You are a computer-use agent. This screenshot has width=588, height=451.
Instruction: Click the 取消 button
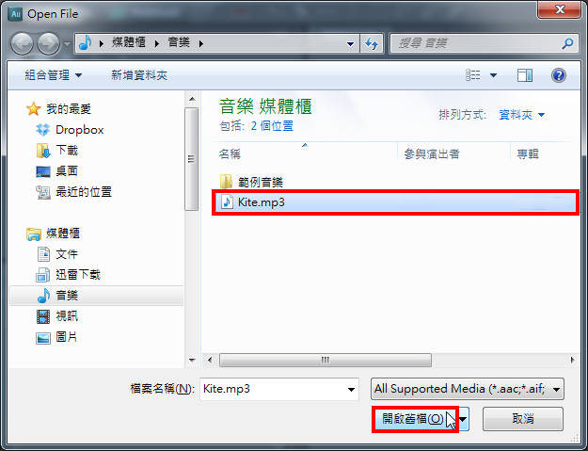tap(523, 419)
